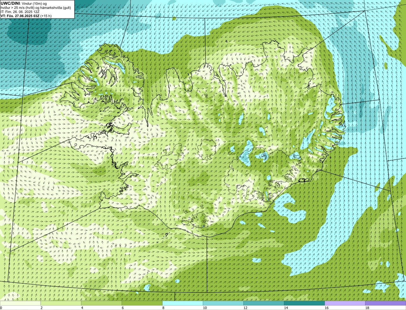Click the color scale label 14
This screenshot has width=406, height=310.
click(x=286, y=308)
